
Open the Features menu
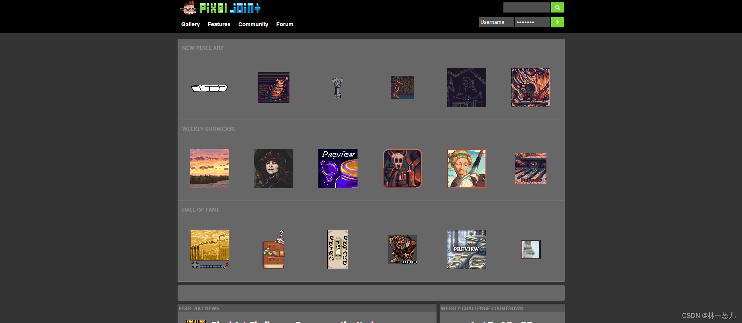point(219,24)
